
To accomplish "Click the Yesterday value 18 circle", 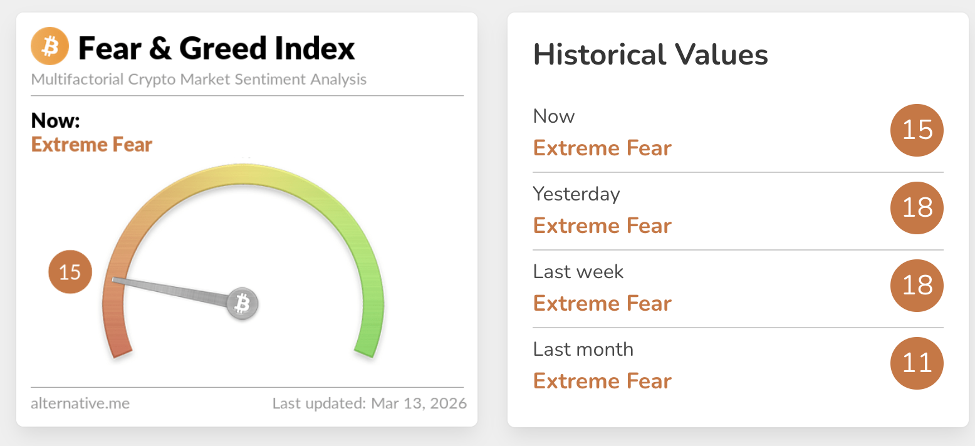I will pyautogui.click(x=917, y=208).
